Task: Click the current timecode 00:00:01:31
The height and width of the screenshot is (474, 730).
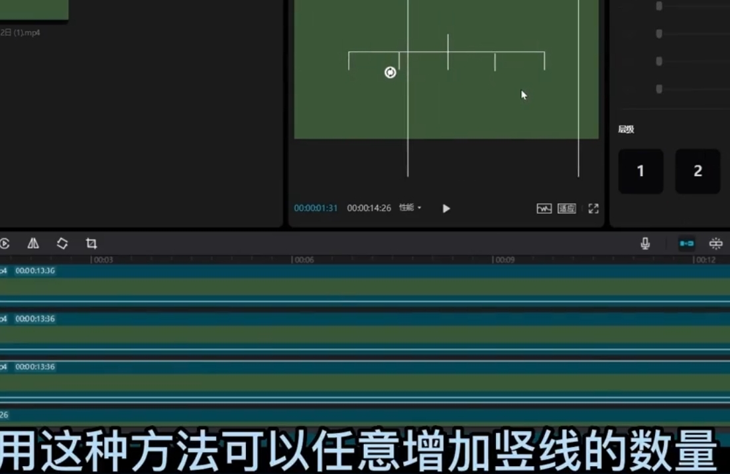Action: (316, 208)
